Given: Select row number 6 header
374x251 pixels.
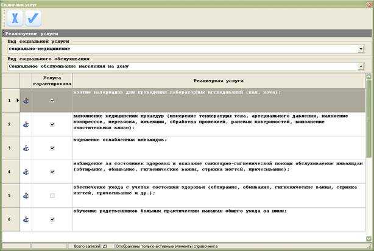Looking at the screenshot, I should (x=10, y=219).
